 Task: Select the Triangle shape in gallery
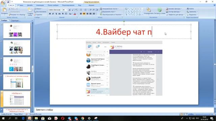126,12
